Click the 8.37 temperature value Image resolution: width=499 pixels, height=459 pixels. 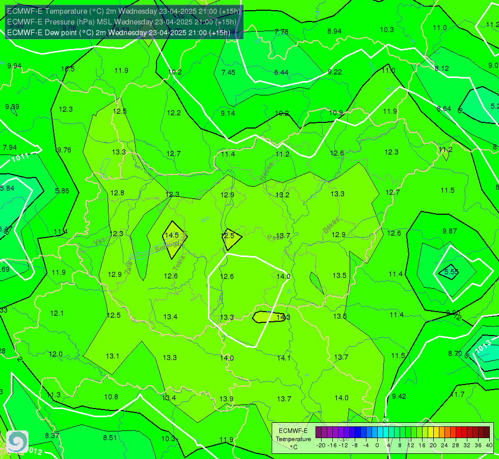pos(52,436)
